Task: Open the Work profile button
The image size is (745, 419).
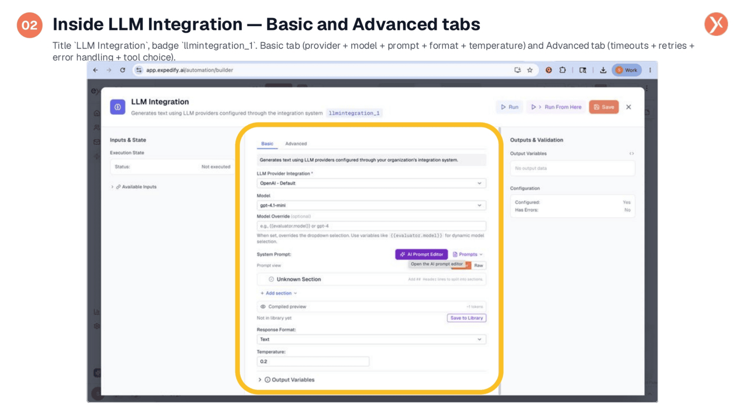Action: 627,70
